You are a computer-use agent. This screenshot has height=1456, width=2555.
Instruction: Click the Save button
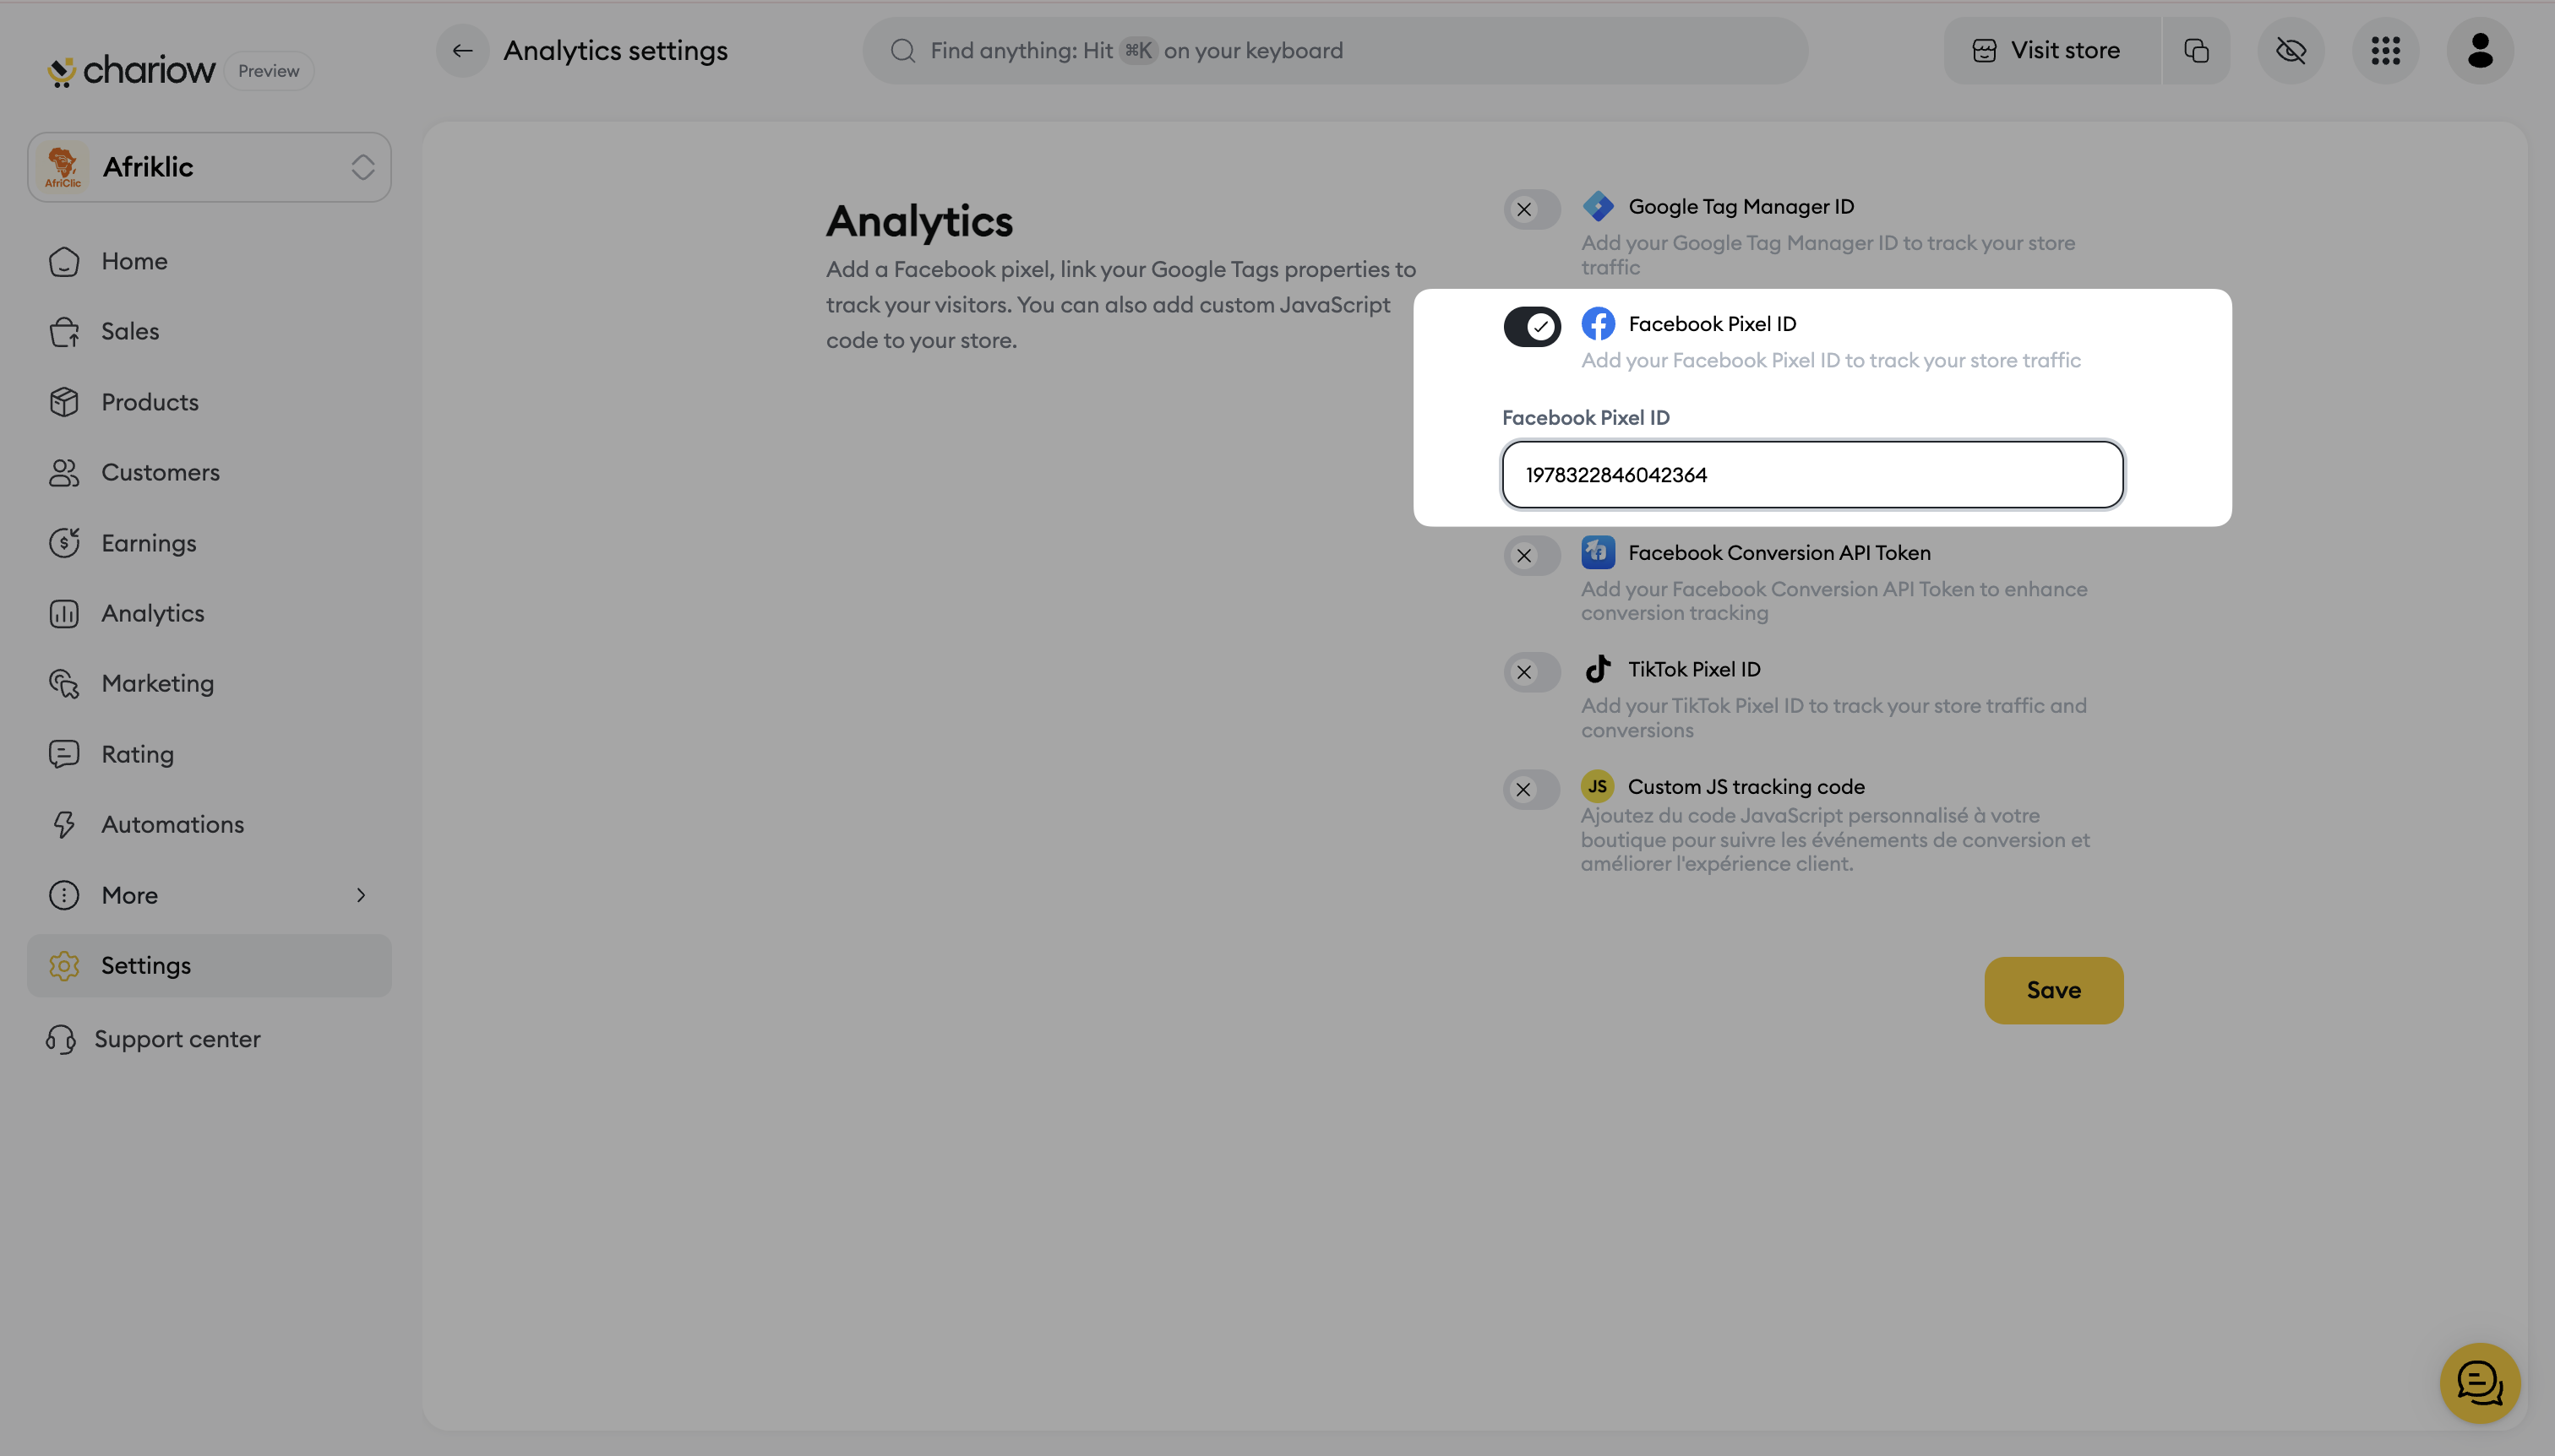pyautogui.click(x=2053, y=990)
